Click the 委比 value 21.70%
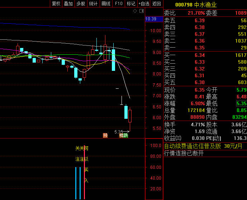Screen dimensions: 247x200 pyautogui.click(x=196, y=13)
